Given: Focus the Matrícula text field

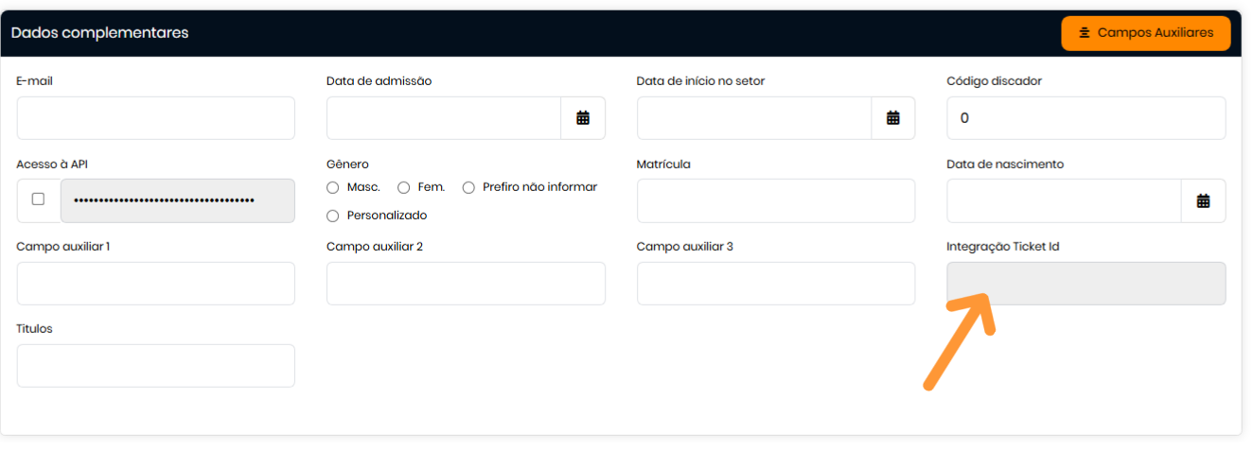Looking at the screenshot, I should [x=775, y=200].
